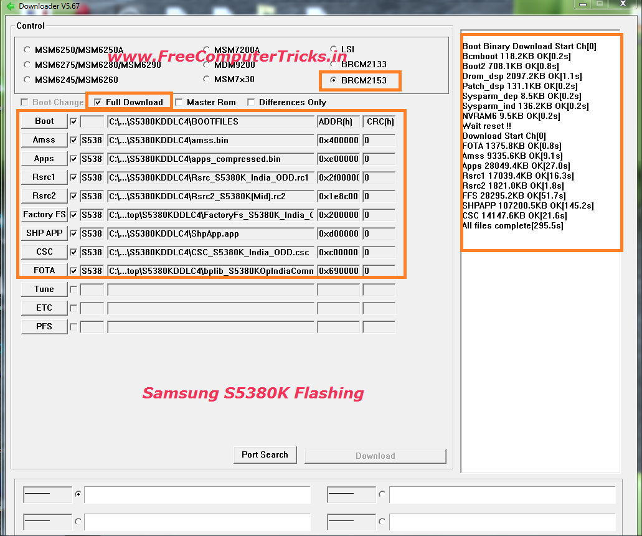642x536 pixels.
Task: Select the MSM7200A radio option
Action: [x=206, y=50]
